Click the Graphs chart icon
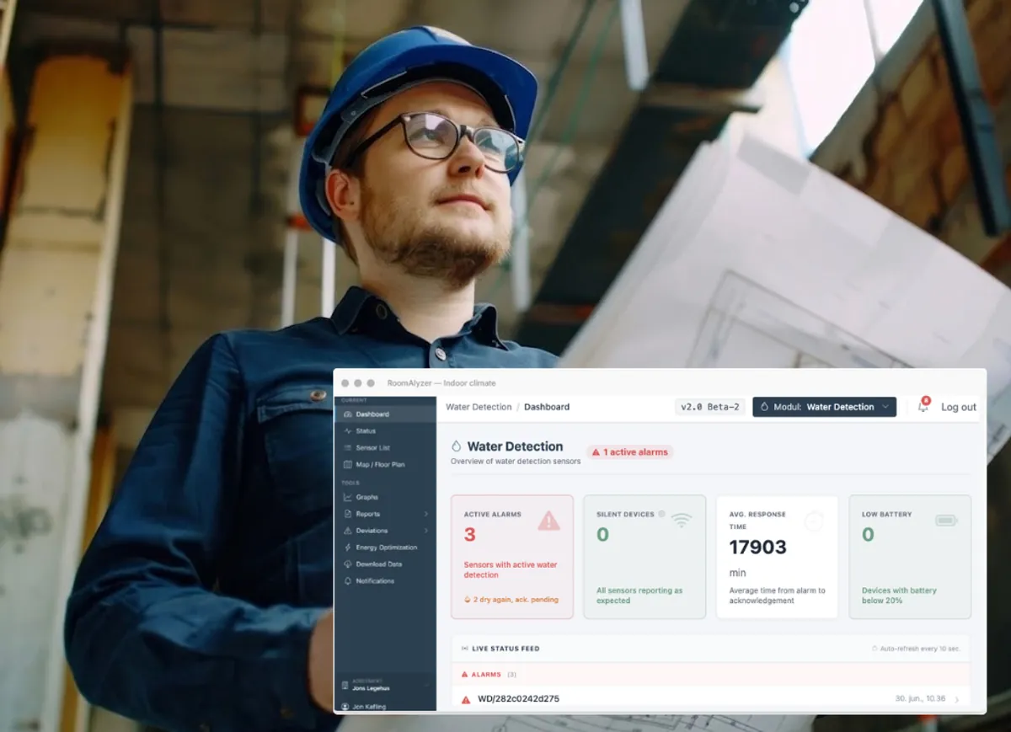Viewport: 1011px width, 732px height. click(347, 498)
